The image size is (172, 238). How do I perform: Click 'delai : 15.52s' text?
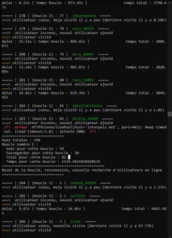17,41
